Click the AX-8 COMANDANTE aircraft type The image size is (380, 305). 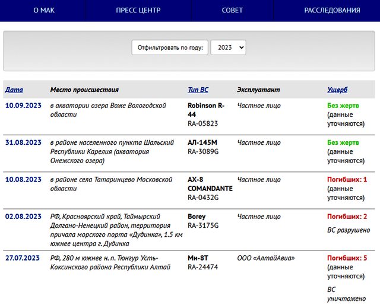(x=210, y=184)
